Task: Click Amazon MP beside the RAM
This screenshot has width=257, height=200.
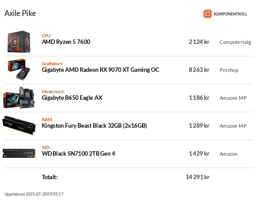Action: [x=233, y=126]
